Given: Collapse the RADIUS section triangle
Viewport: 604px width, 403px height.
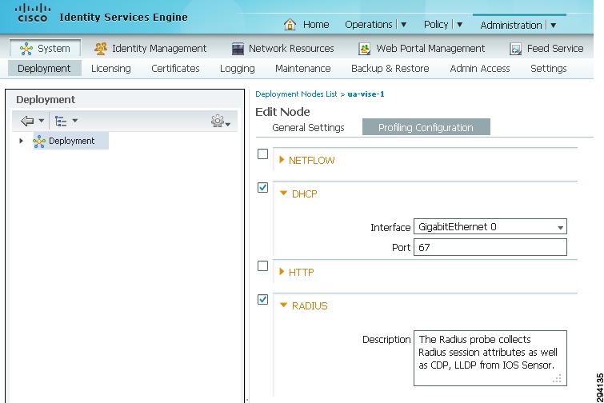Looking at the screenshot, I should [283, 305].
